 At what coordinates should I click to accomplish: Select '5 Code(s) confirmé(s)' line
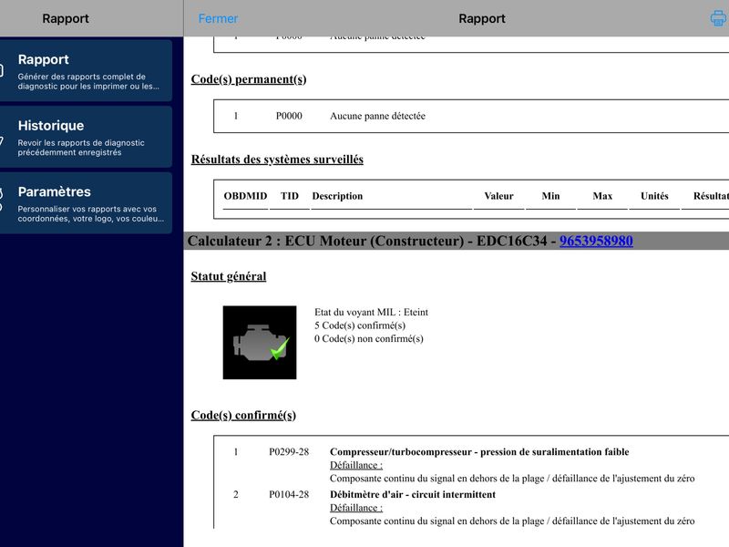click(360, 325)
